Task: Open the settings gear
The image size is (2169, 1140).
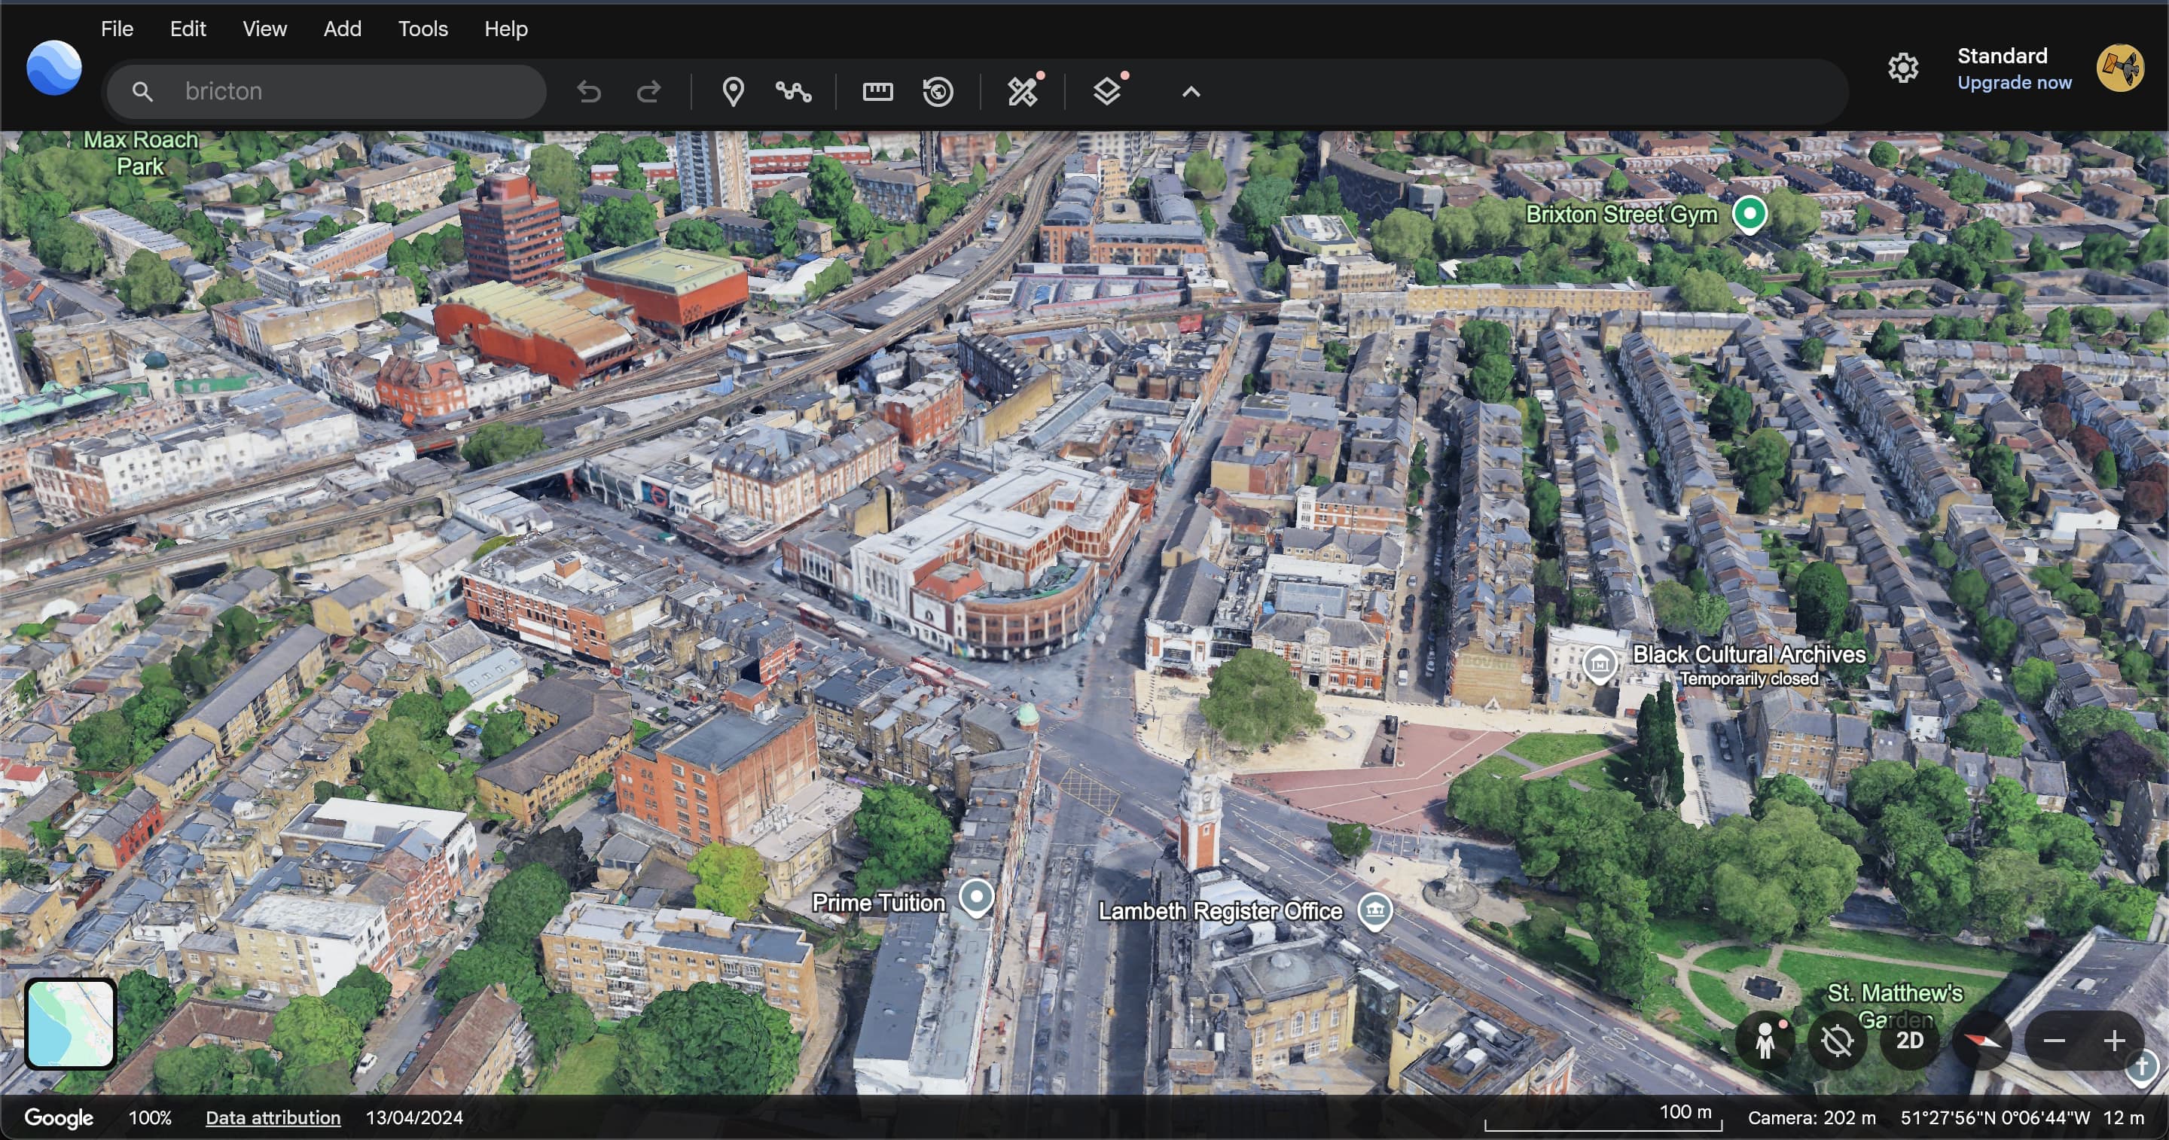Action: [1903, 69]
